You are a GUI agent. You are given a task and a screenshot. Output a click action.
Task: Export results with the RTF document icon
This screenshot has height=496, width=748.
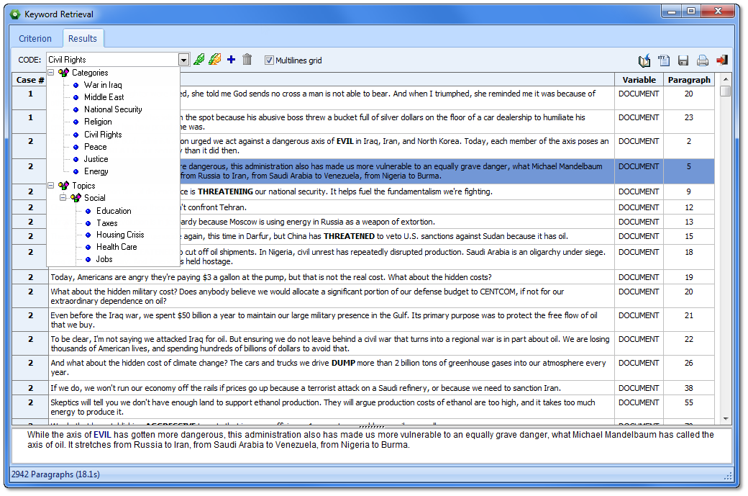(664, 60)
